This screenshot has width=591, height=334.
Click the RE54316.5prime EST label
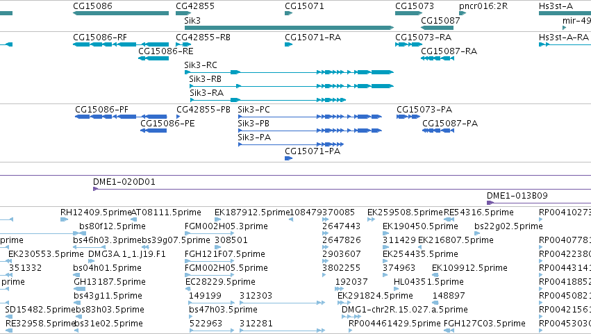[478, 212]
